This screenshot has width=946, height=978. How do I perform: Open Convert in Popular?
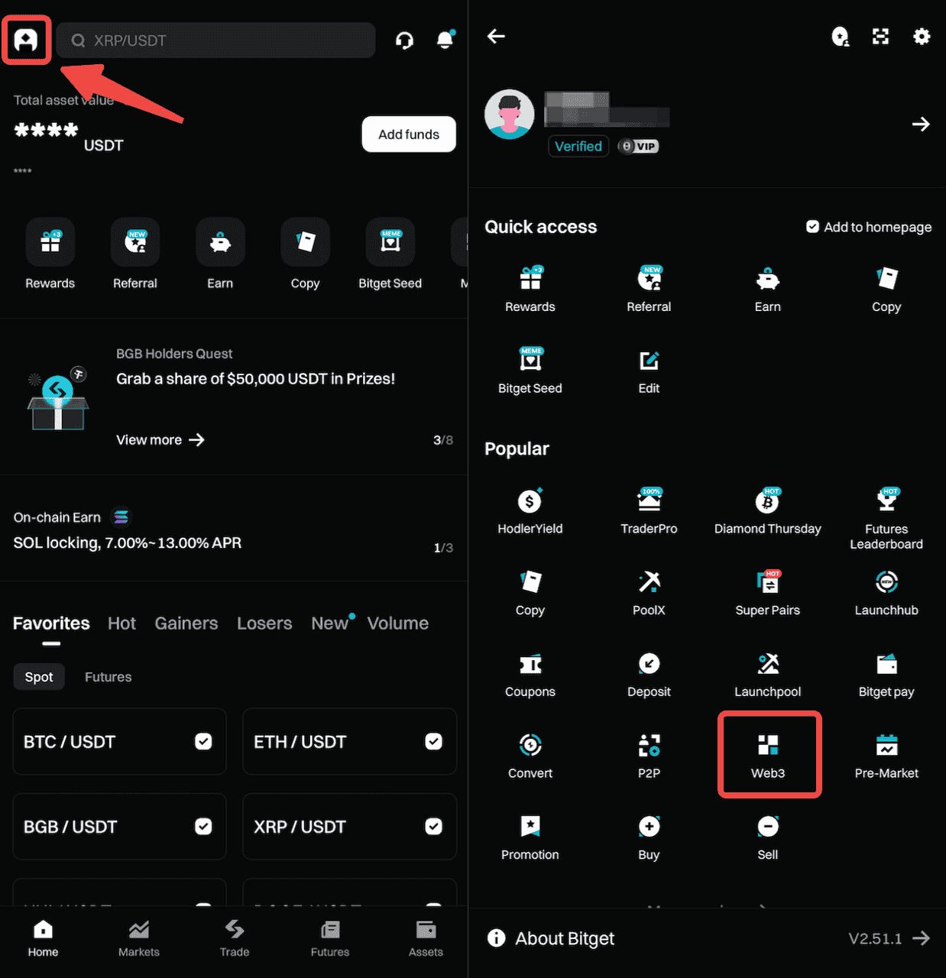point(530,756)
